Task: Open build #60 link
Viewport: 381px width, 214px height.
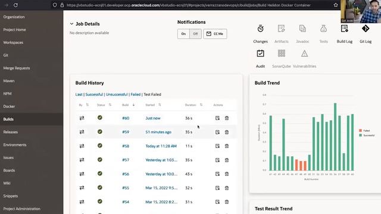Action: (x=126, y=118)
